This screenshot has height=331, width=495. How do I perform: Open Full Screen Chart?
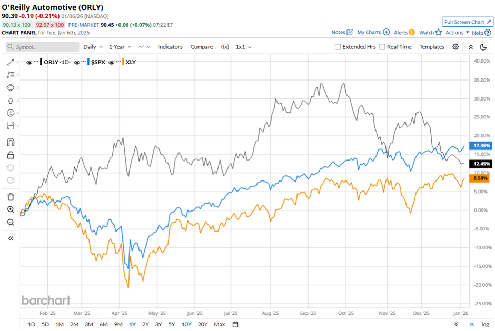(468, 22)
